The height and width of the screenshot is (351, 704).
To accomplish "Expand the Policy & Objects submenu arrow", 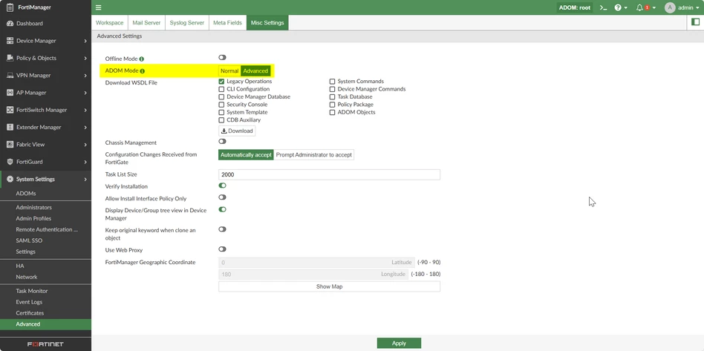I will click(x=85, y=58).
